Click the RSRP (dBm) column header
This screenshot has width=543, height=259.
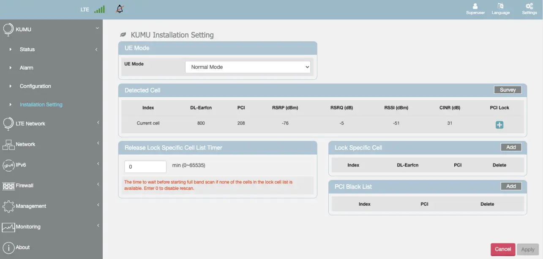pyautogui.click(x=285, y=108)
